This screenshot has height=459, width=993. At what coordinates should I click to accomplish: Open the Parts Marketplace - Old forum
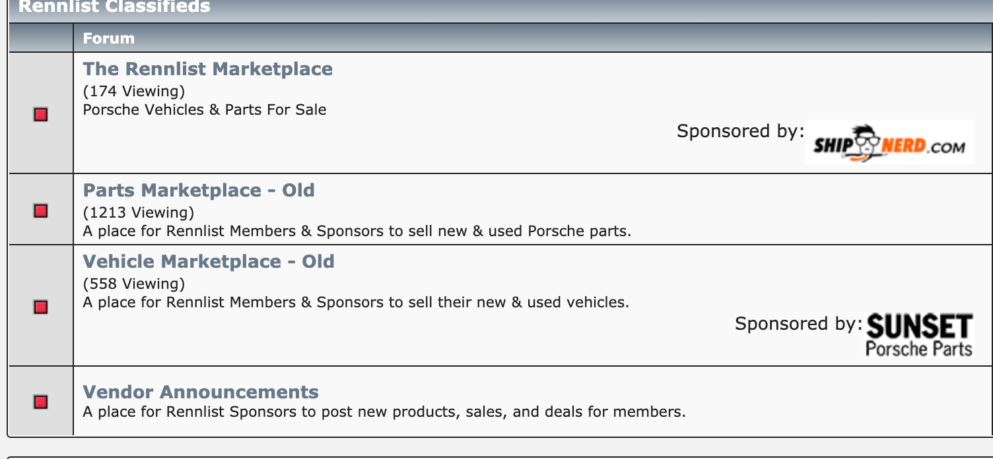pos(199,190)
